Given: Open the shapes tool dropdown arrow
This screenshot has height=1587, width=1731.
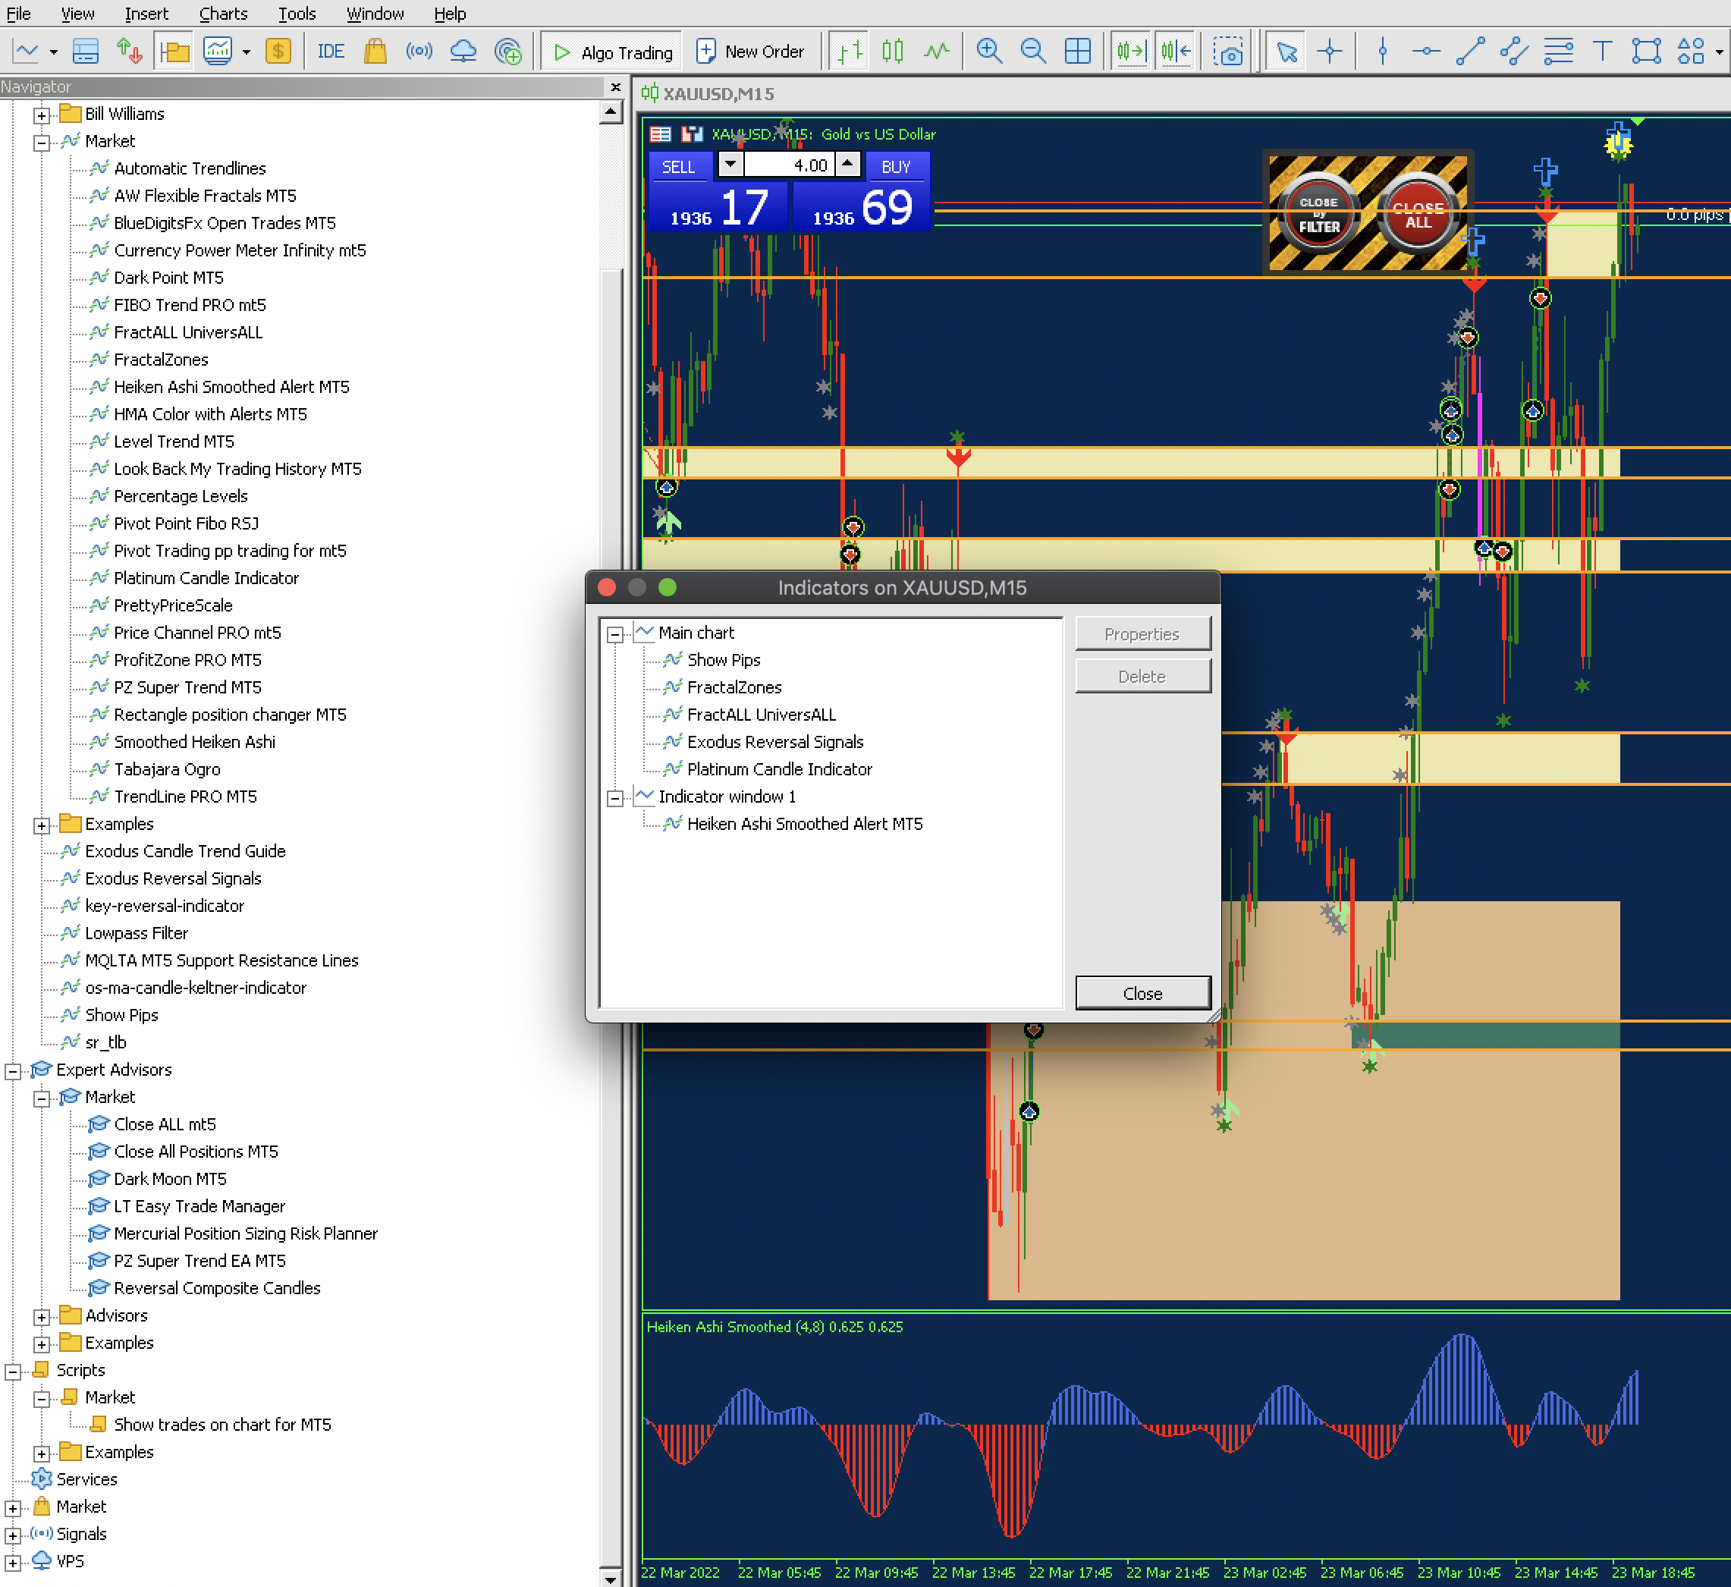Looking at the screenshot, I should coord(1719,52).
